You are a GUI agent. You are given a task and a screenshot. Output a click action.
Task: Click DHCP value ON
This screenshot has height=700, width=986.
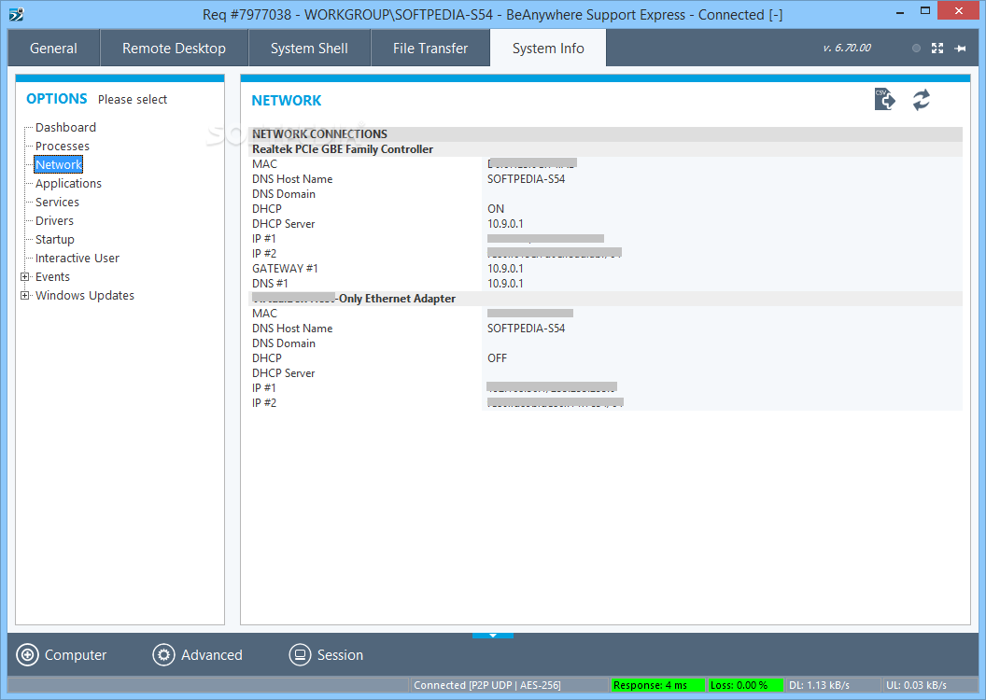click(x=496, y=209)
